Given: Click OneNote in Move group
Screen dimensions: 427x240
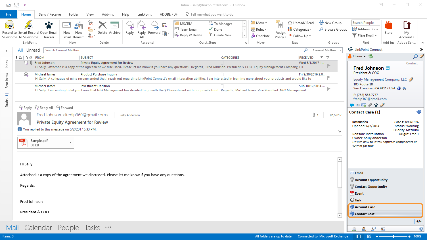Looking at the screenshot, I should coord(260,36).
